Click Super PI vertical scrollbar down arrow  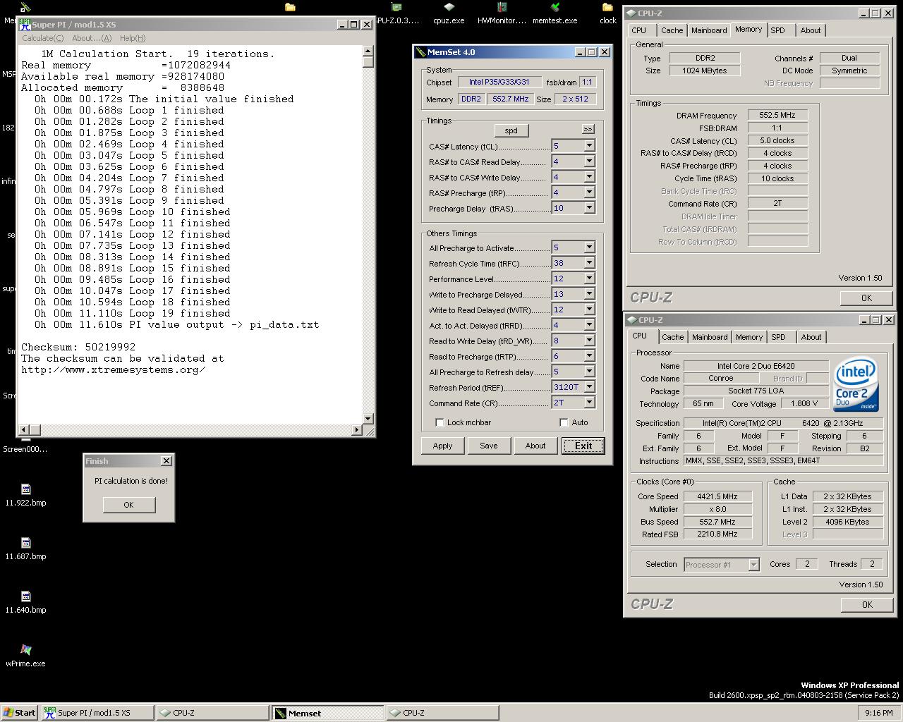tap(368, 418)
